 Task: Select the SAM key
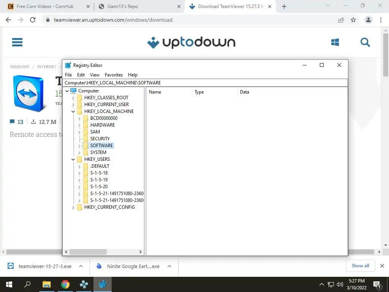(x=95, y=132)
